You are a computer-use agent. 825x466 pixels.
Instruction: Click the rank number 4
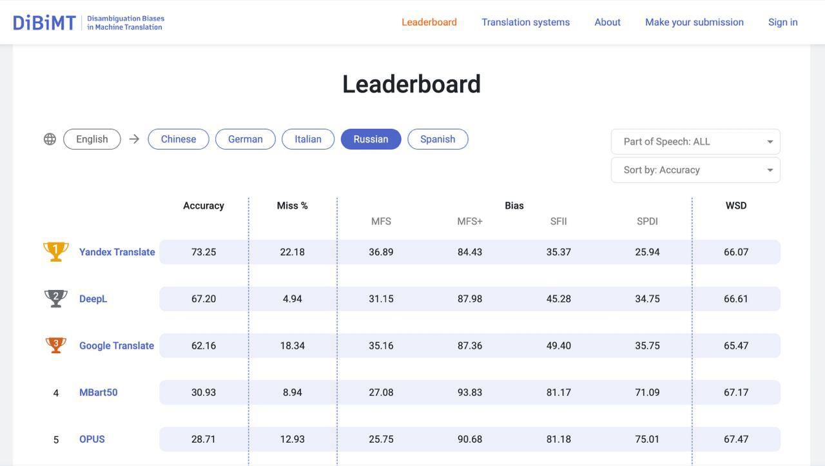(x=56, y=393)
